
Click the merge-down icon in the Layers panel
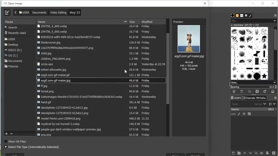click(x=261, y=153)
